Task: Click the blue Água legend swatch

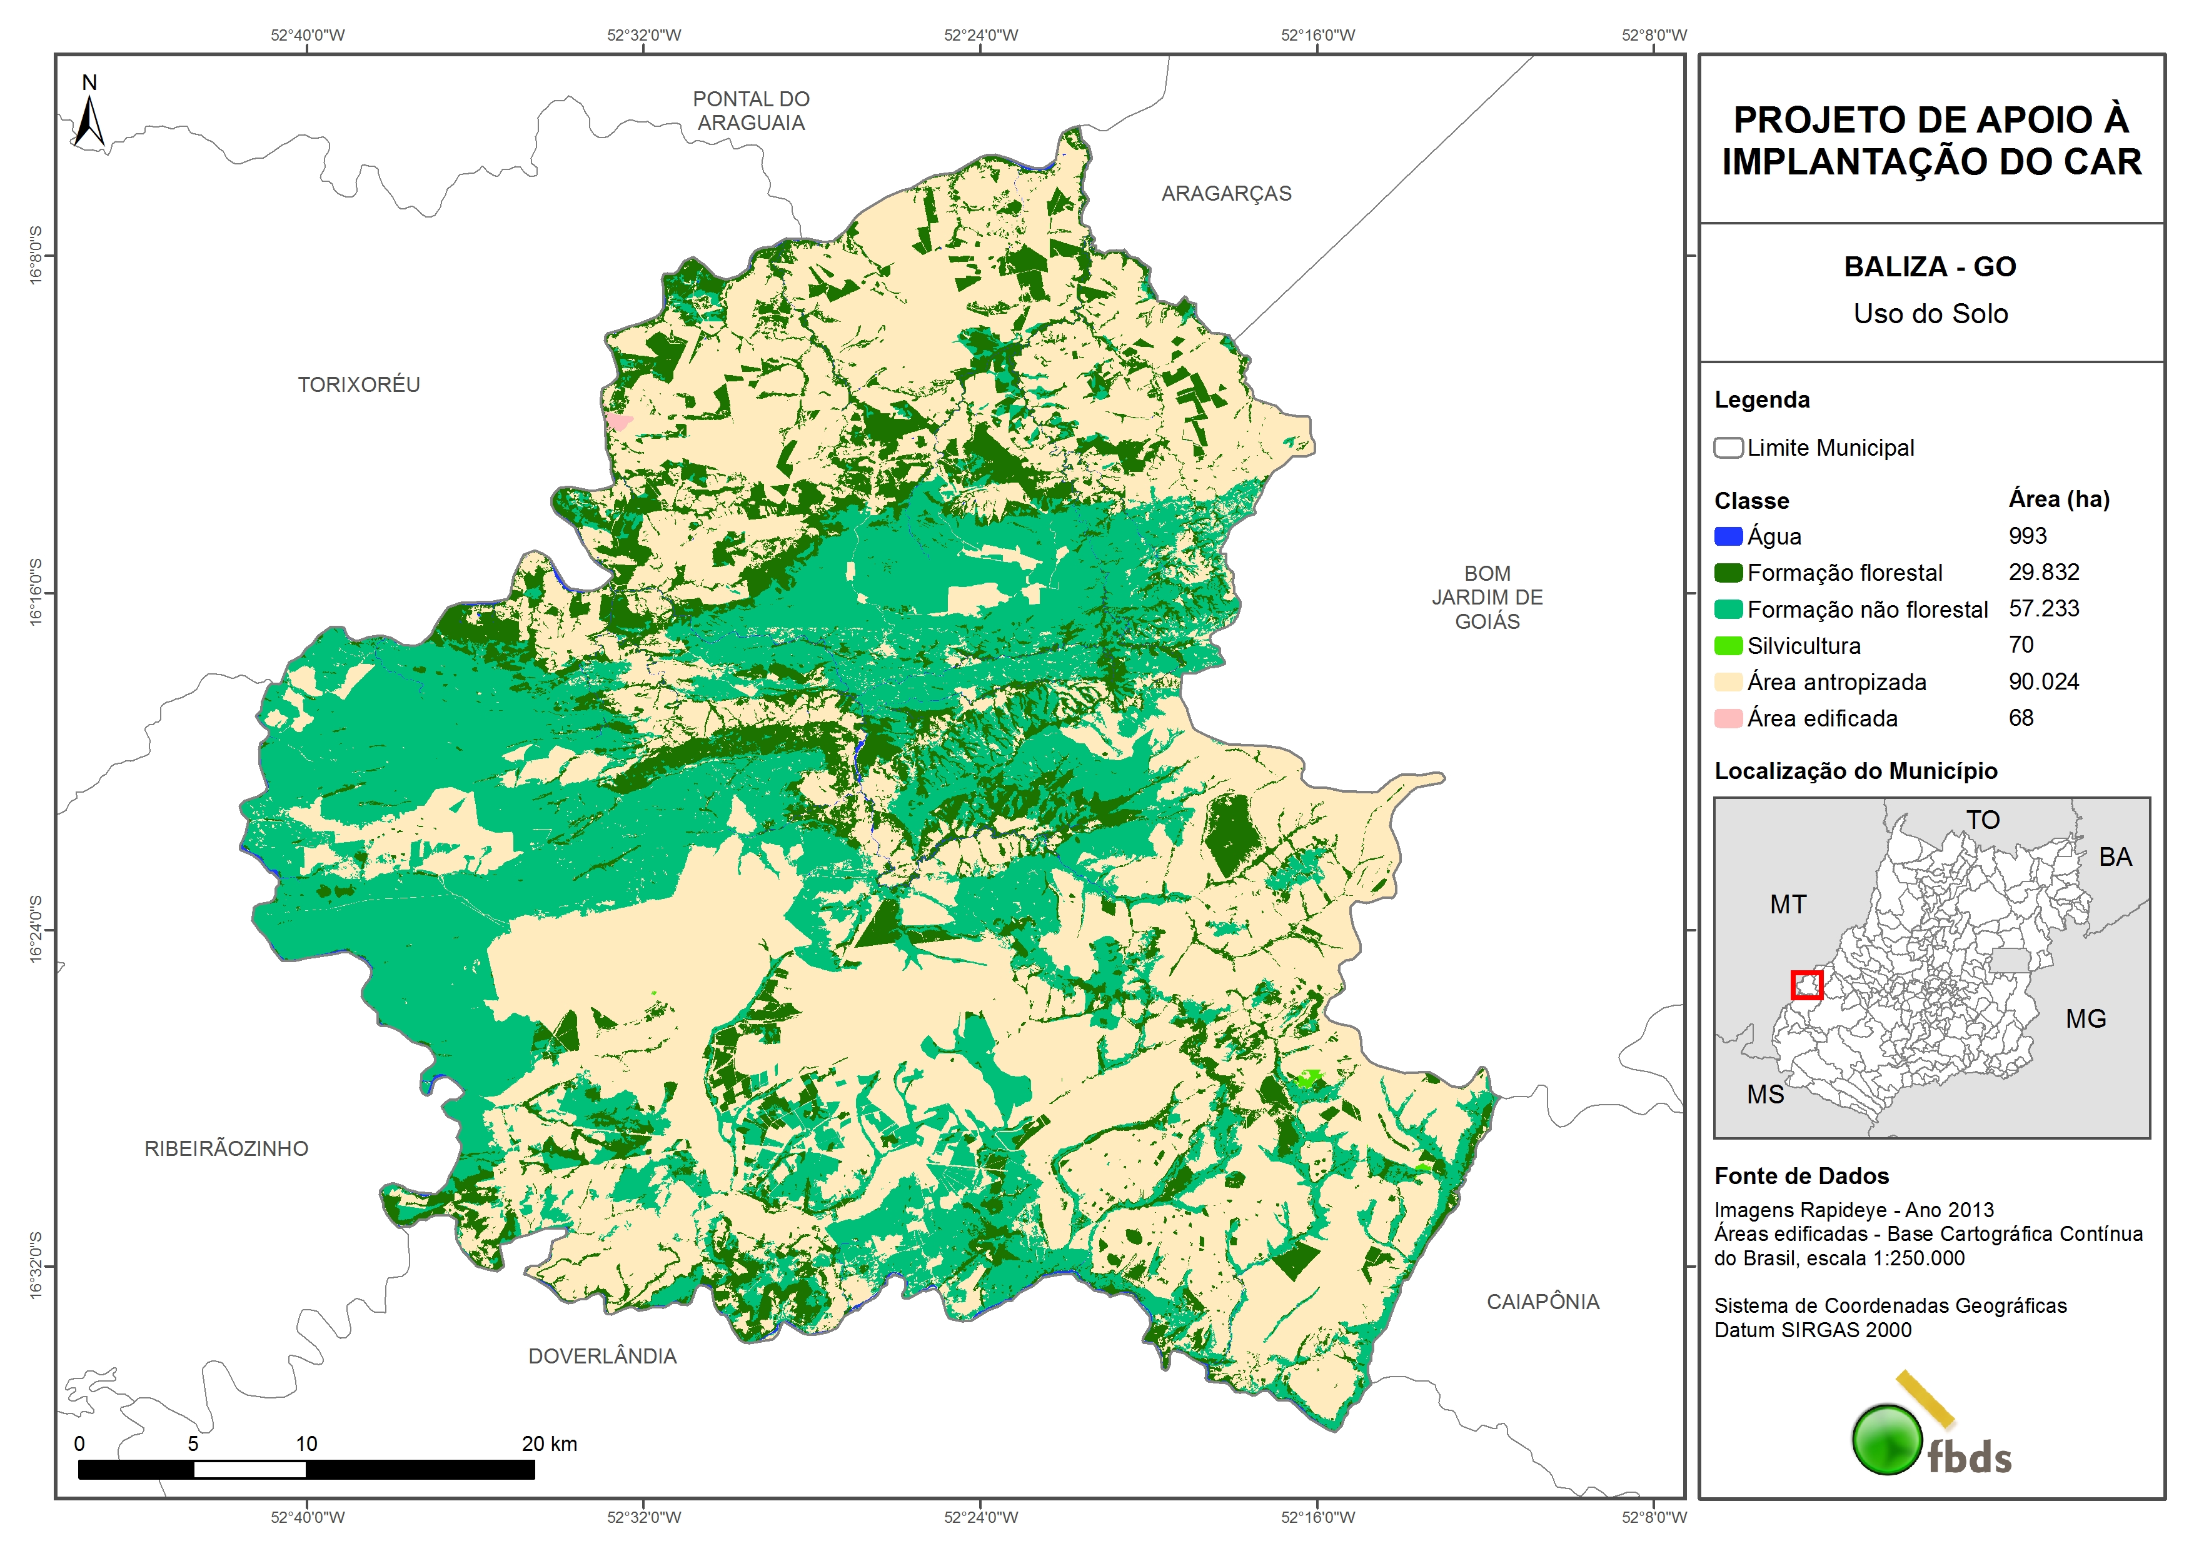Action: (1728, 536)
